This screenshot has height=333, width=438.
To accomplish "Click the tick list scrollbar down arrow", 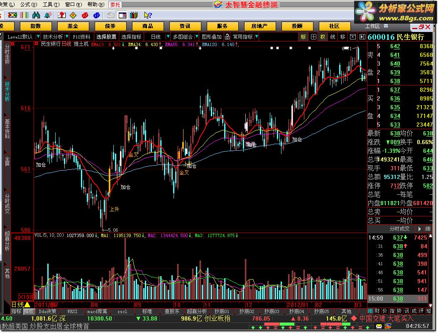I will [431, 305].
